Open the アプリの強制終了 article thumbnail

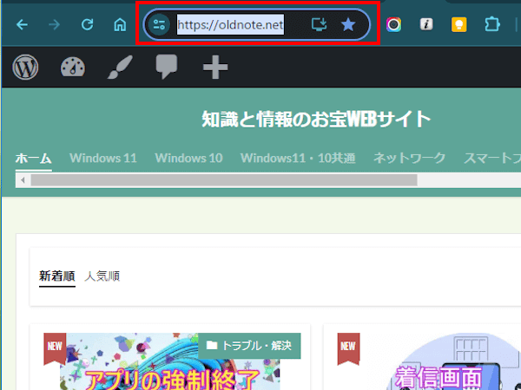tap(170, 361)
